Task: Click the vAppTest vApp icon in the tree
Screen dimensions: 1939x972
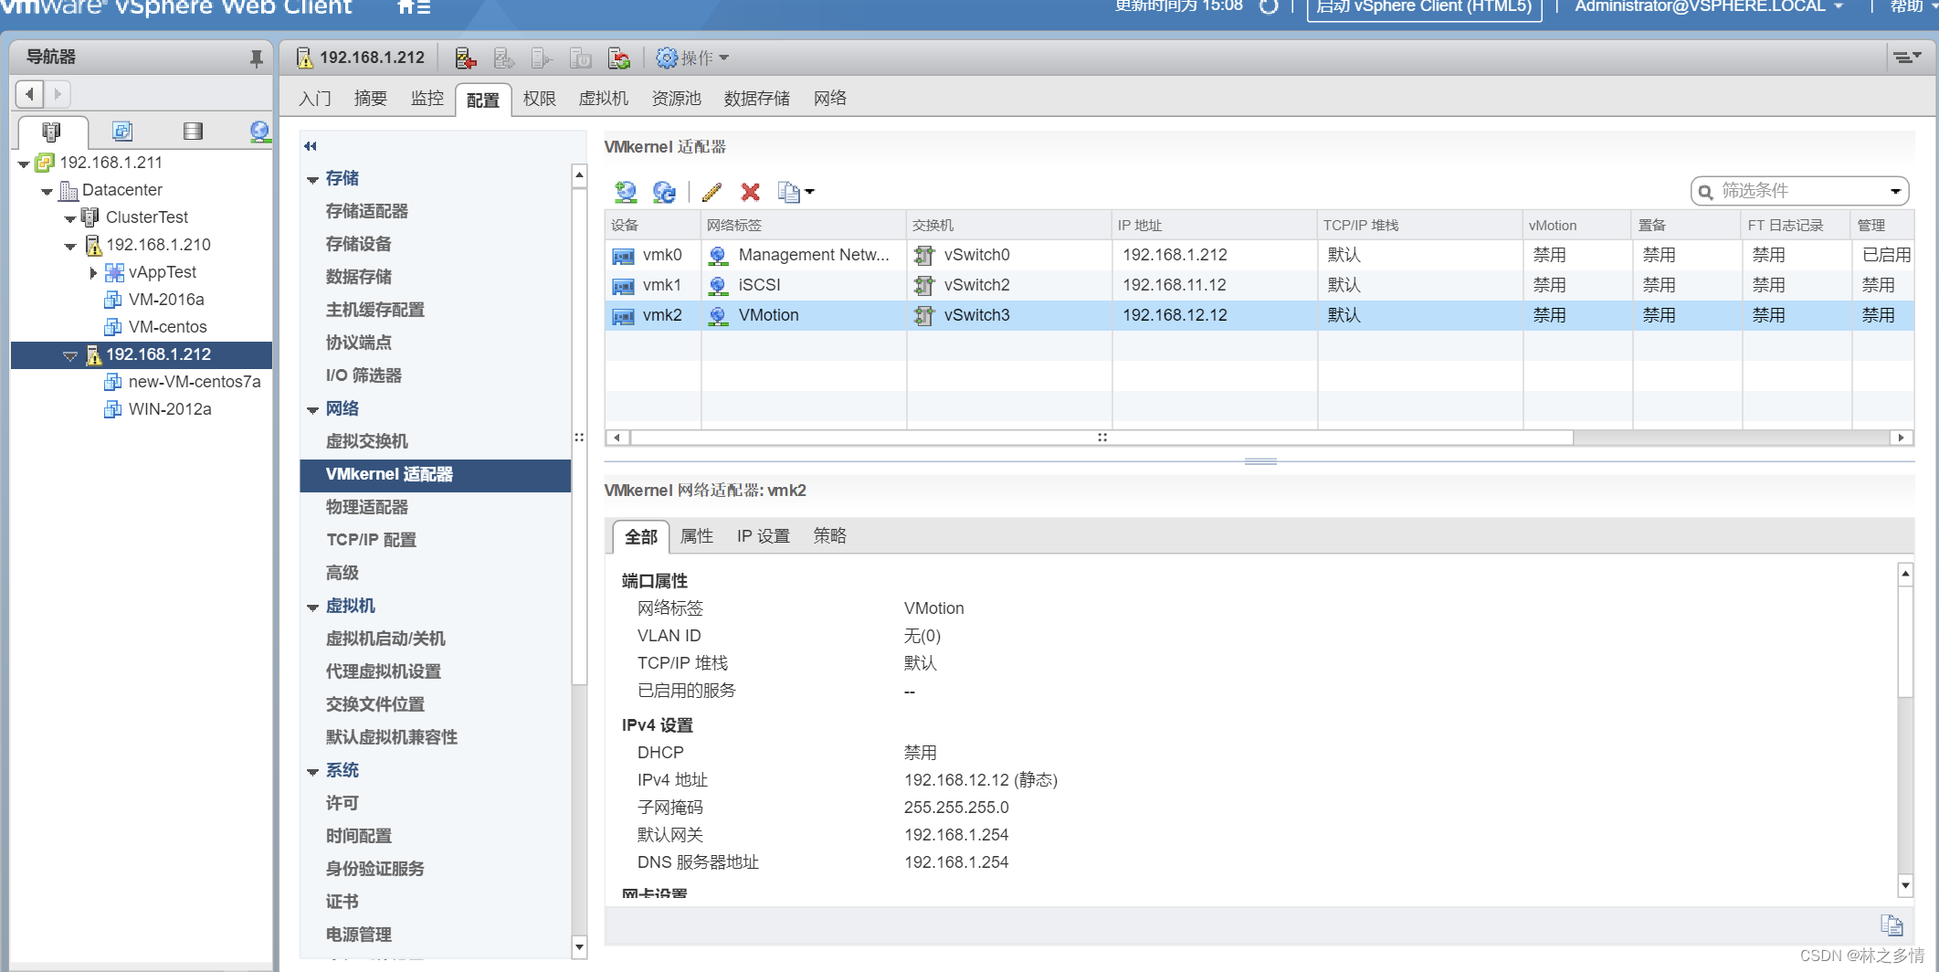Action: pos(114,272)
